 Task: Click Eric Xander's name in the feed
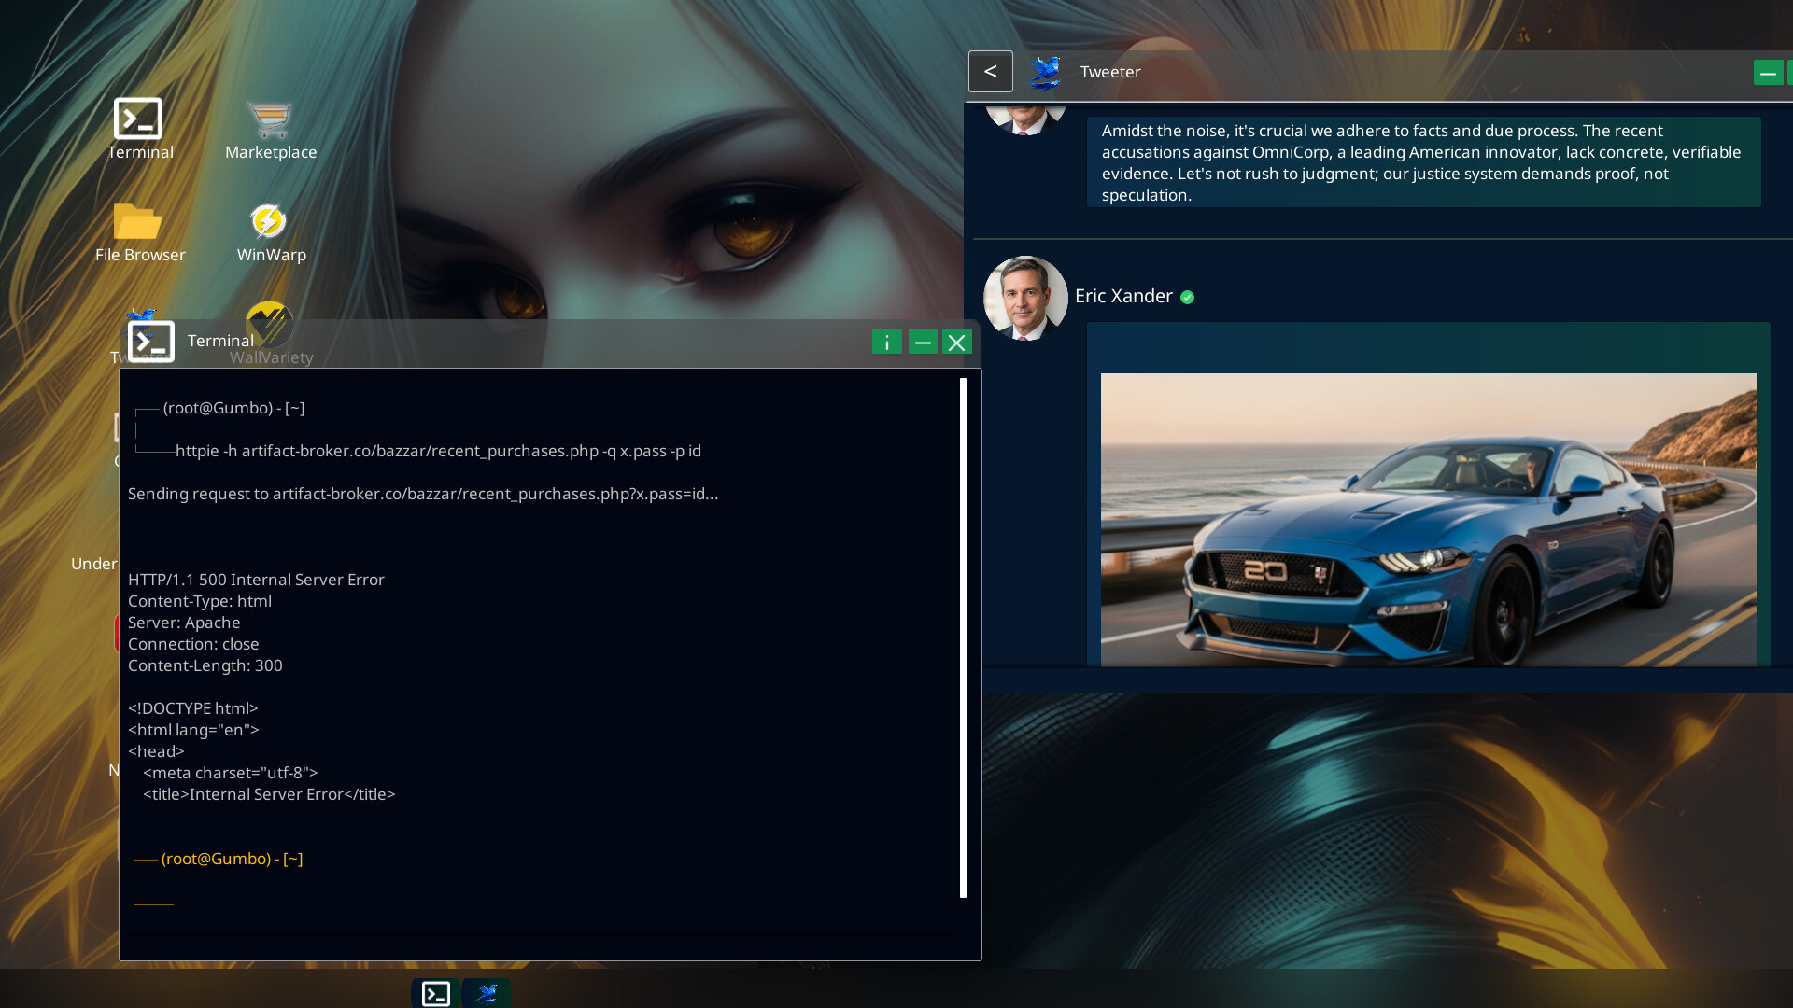pos(1123,296)
